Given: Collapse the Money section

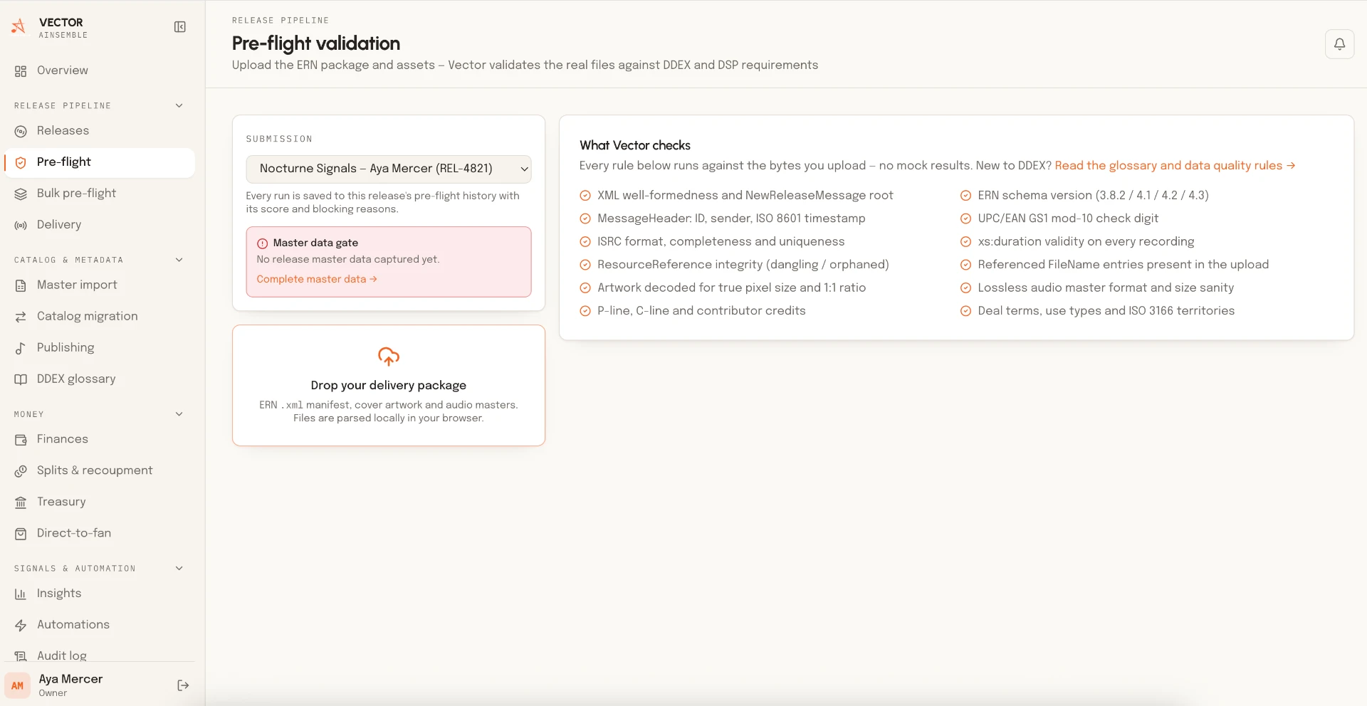Looking at the screenshot, I should [179, 414].
